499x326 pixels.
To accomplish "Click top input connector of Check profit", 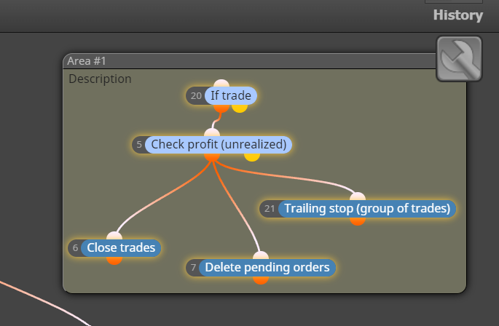I will 212,132.
